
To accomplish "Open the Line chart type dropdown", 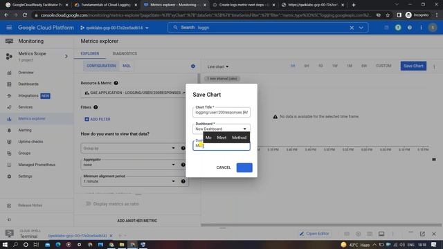I will 218,67.
